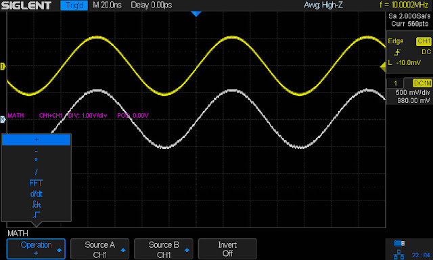The width and height of the screenshot is (433, 260).
Task: Click the Delay 0.00ps readout
Action: (x=152, y=5)
